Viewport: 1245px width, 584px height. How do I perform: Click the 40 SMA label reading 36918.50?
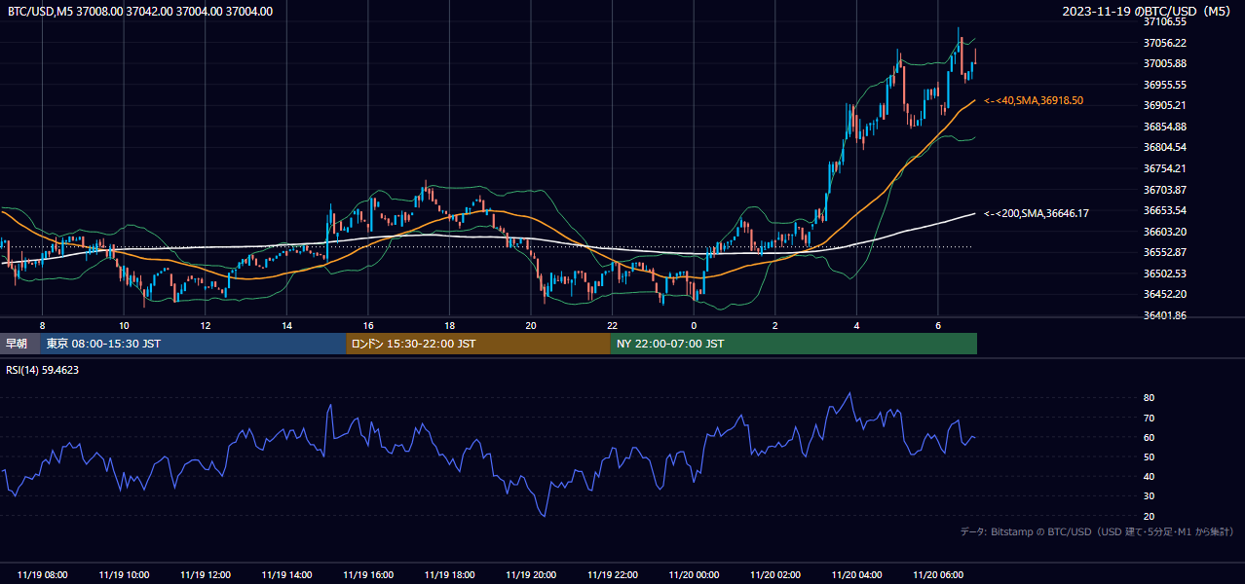coord(1034,100)
